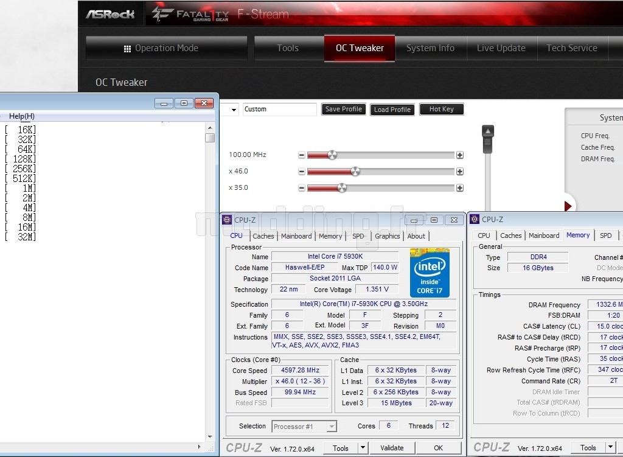Open the Operation Mode menu

pos(167,49)
